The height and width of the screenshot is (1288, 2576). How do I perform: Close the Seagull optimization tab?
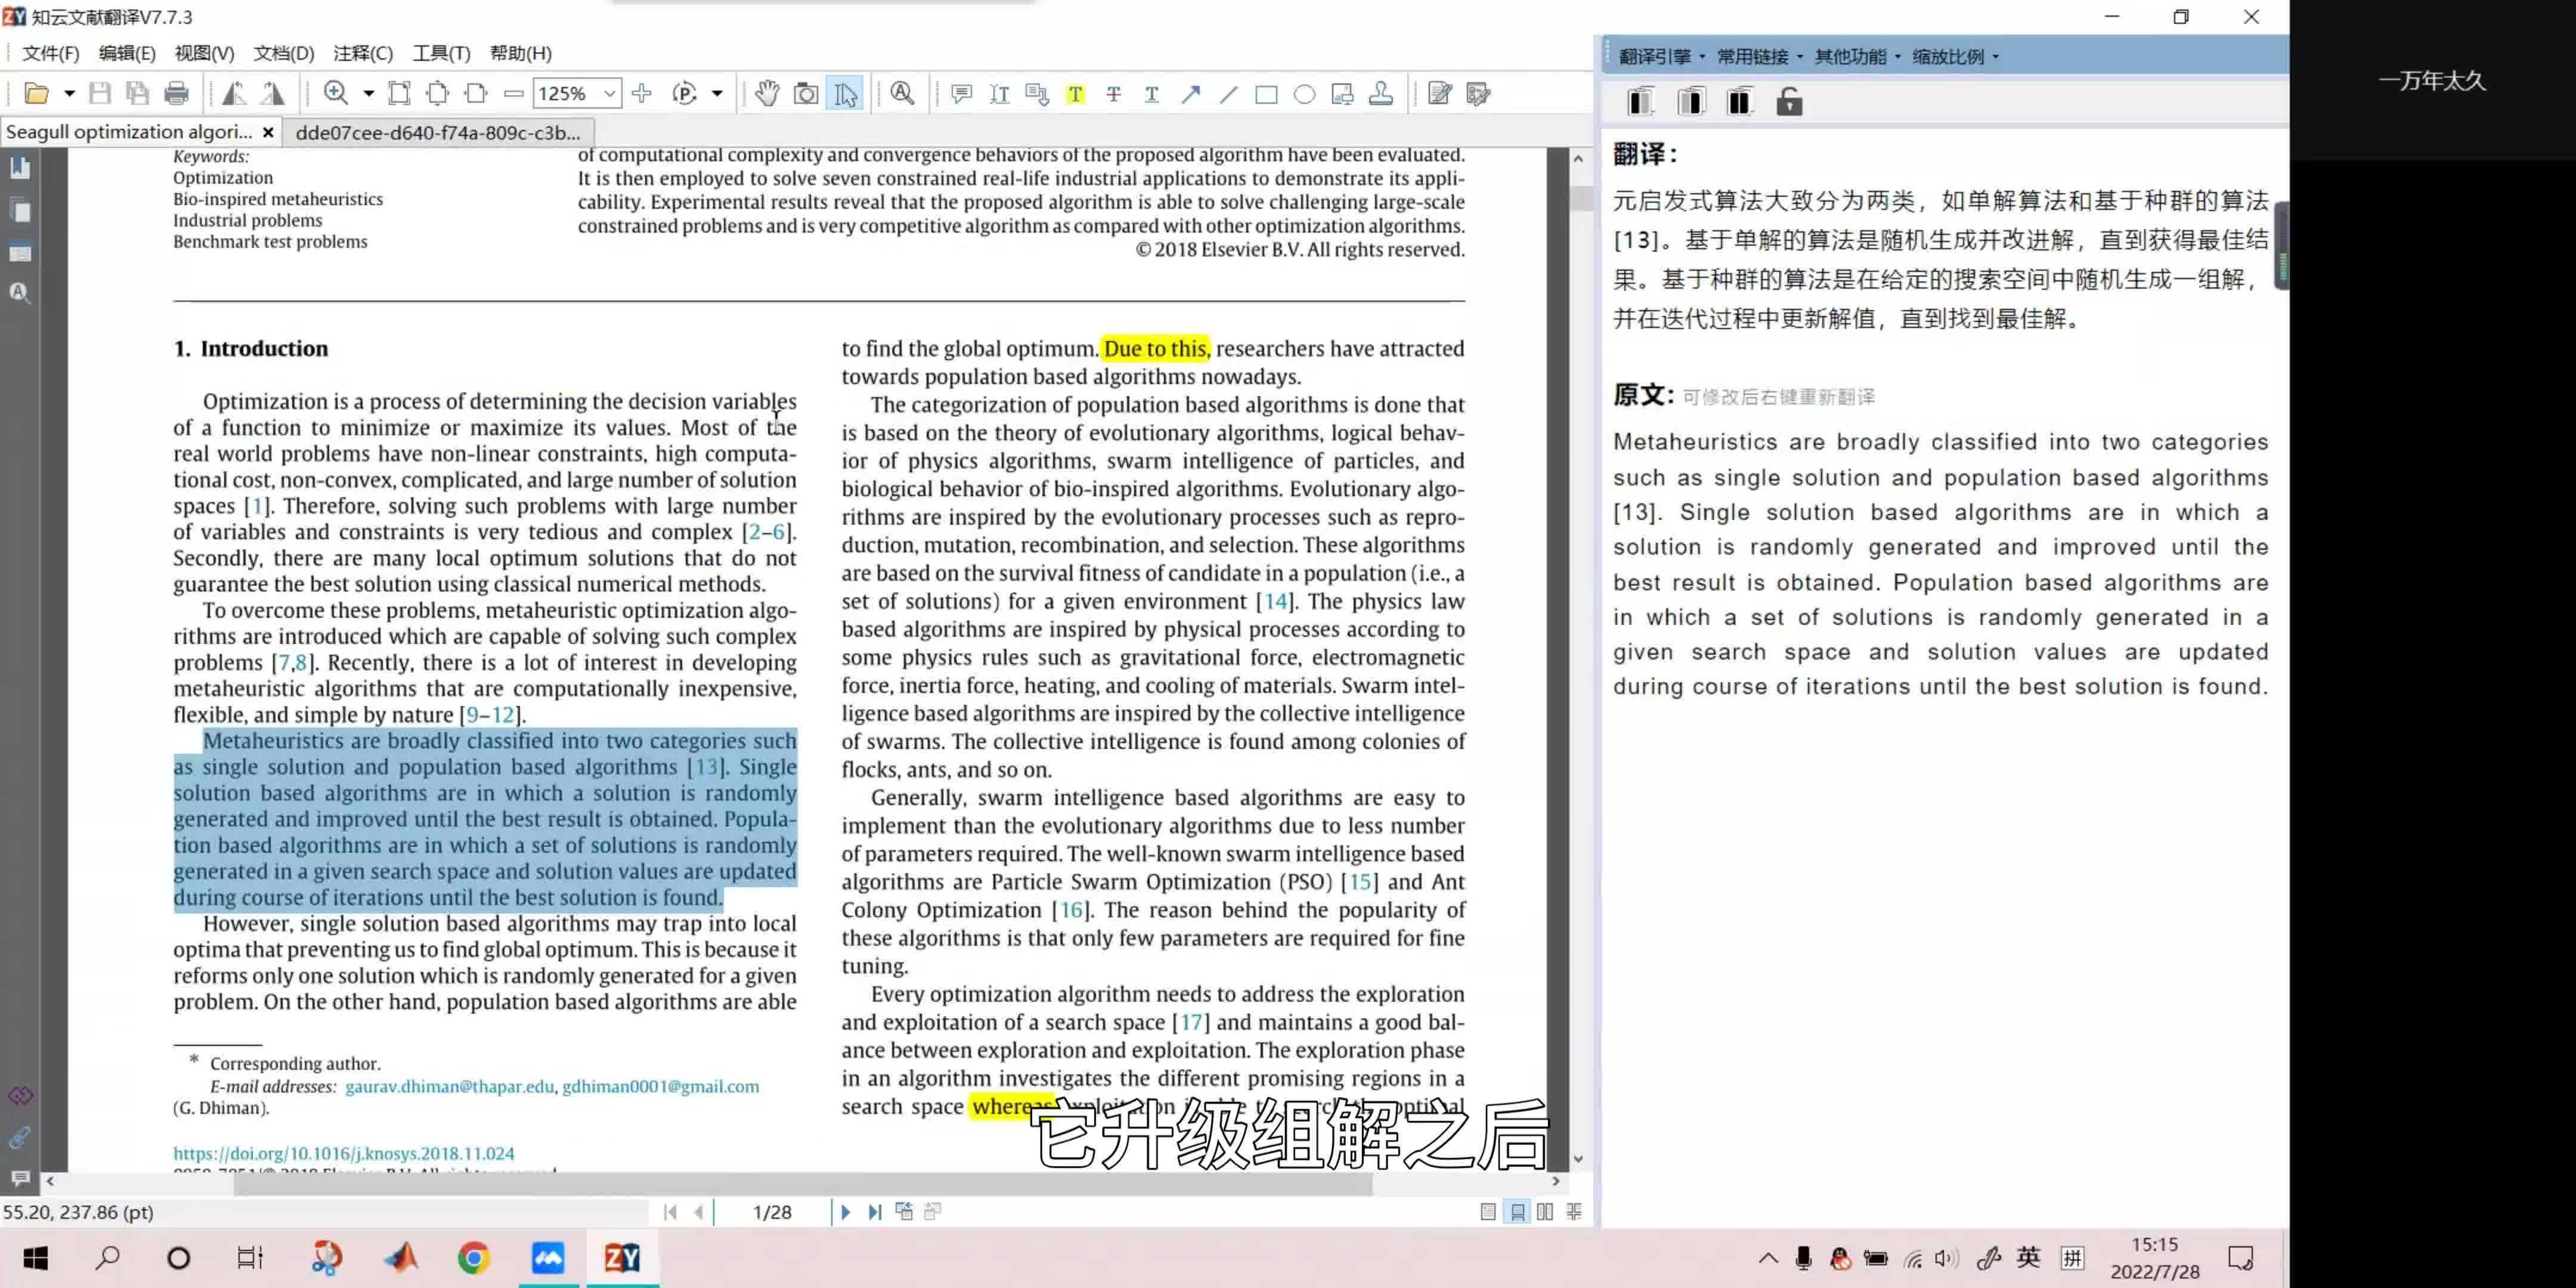[268, 132]
